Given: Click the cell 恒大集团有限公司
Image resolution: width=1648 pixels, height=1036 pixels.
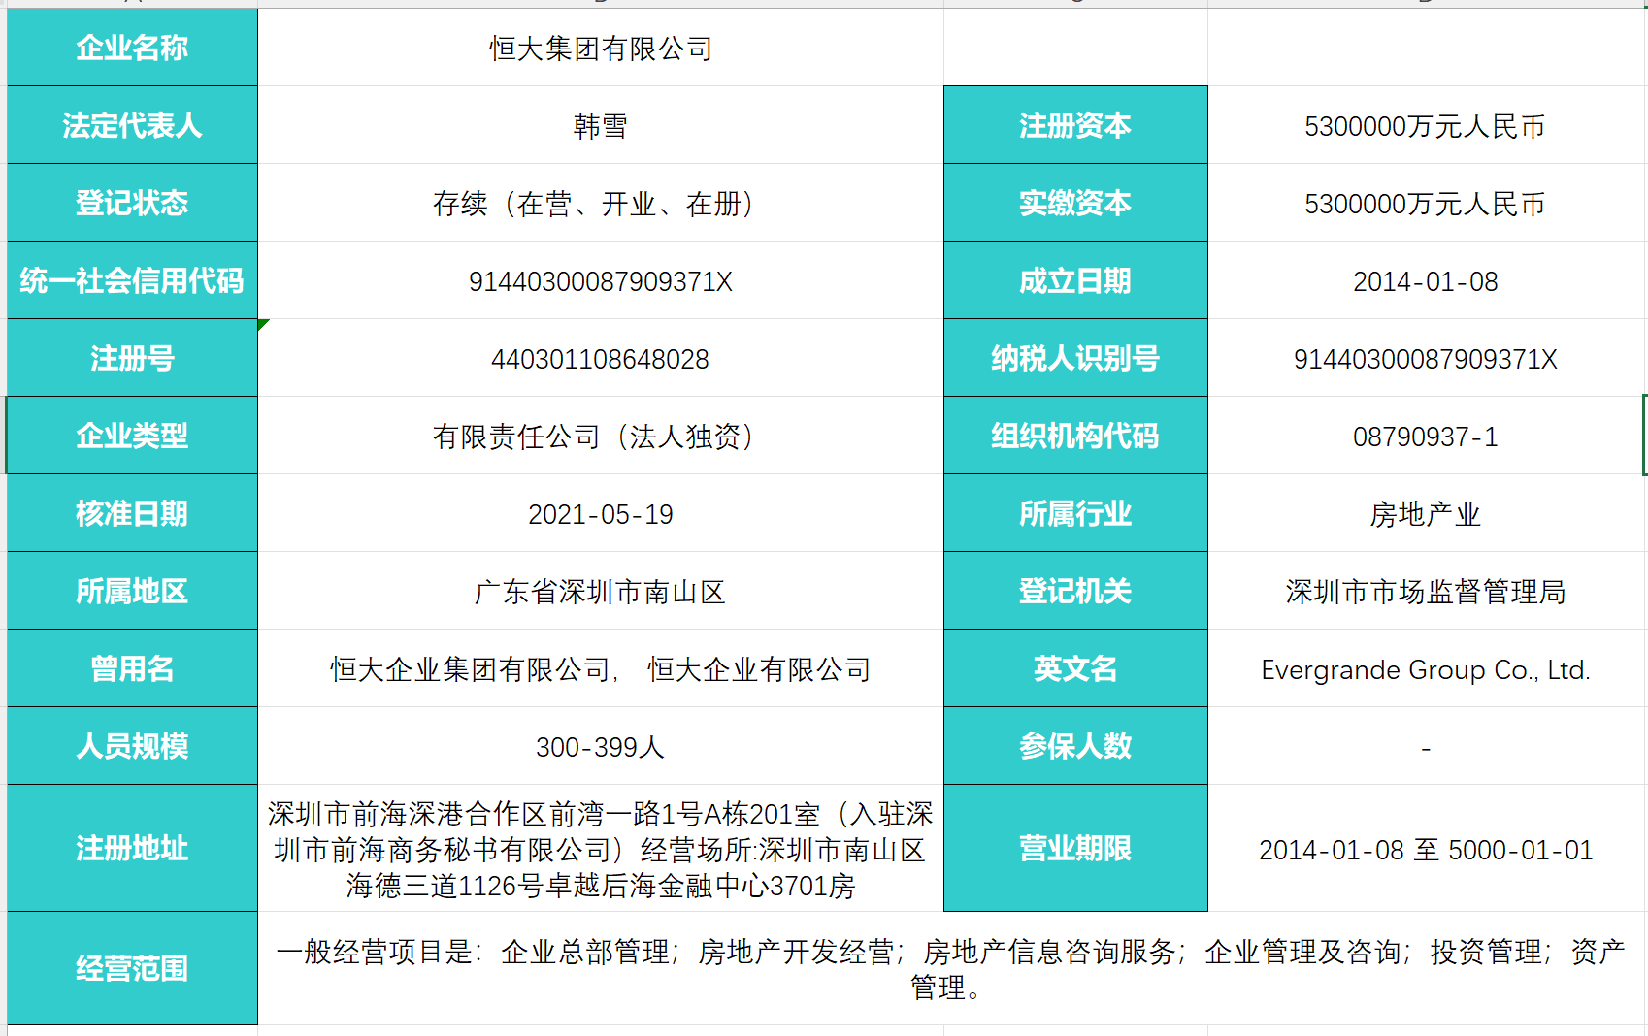Looking at the screenshot, I should (601, 48).
